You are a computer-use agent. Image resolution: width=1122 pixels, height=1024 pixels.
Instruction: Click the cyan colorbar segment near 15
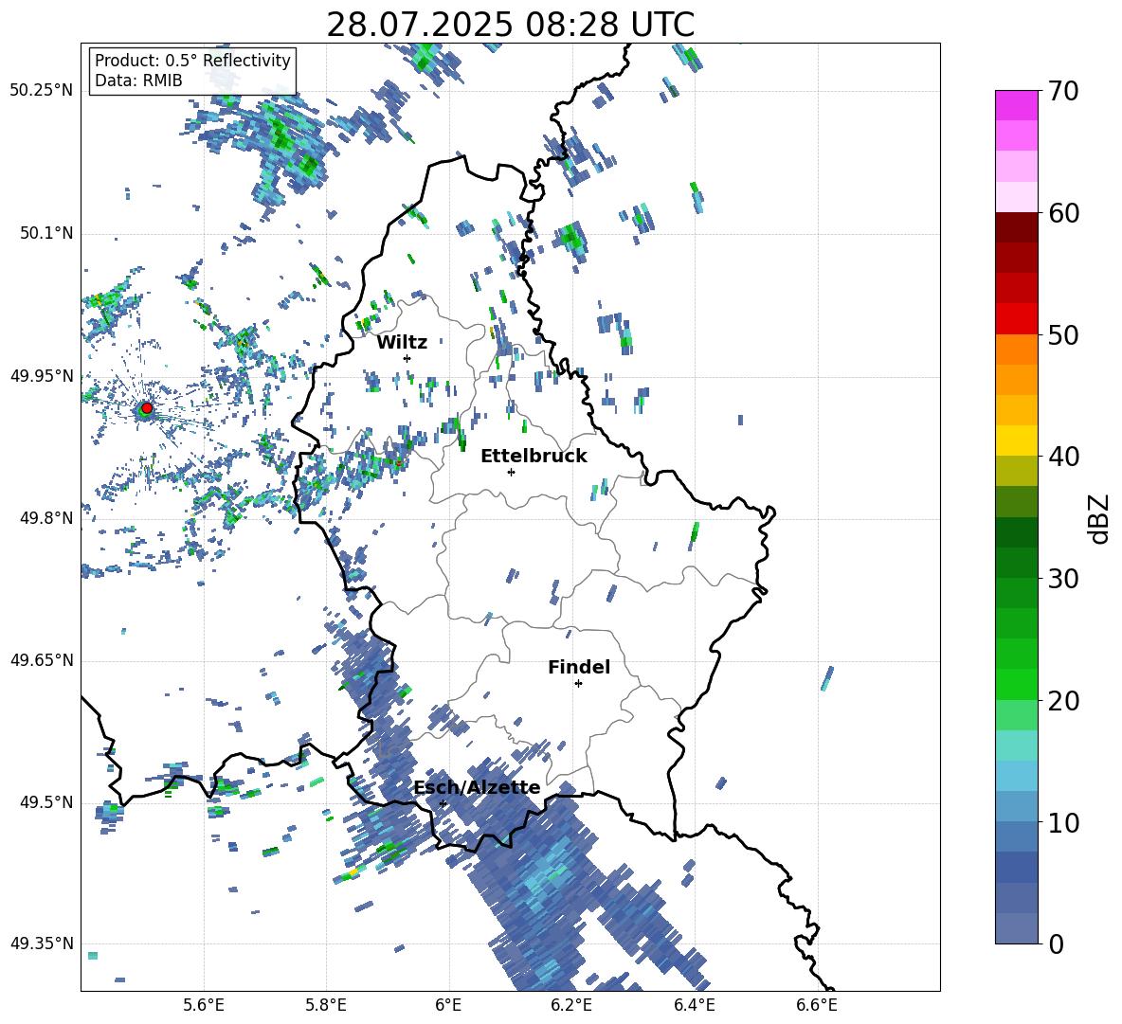(x=1016, y=746)
